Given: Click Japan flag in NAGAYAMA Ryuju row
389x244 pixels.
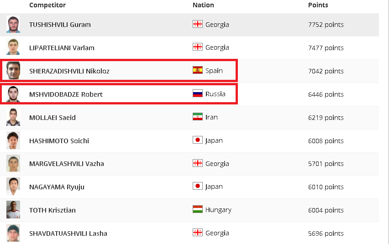Looking at the screenshot, I should click(198, 186).
